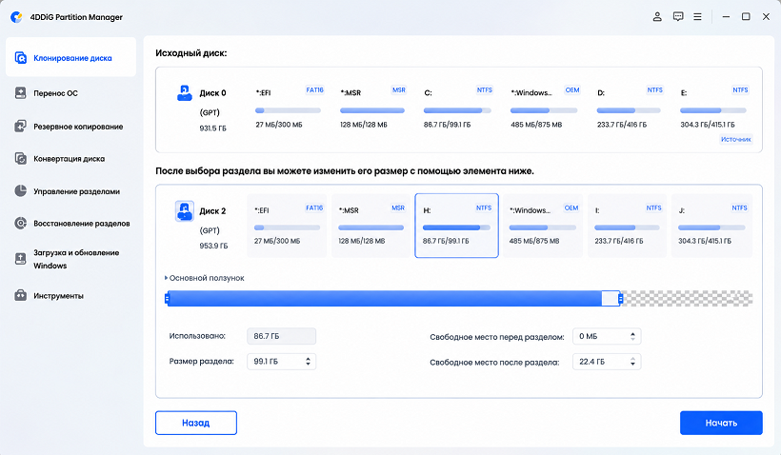Screen dimensions: 781x455
Task: Start cloning with the Начать button
Action: tap(721, 423)
